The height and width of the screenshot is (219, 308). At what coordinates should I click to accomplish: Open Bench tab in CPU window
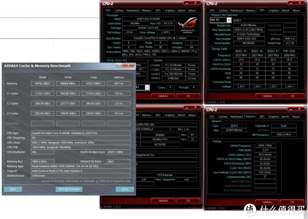182,10
